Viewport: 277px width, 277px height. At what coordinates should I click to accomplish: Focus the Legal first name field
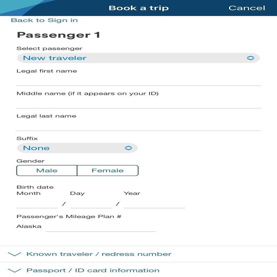(x=138, y=80)
